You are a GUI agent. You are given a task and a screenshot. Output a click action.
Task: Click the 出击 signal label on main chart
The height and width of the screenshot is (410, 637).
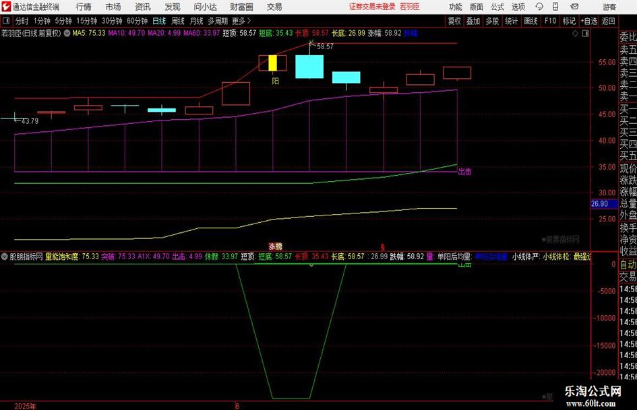(464, 171)
